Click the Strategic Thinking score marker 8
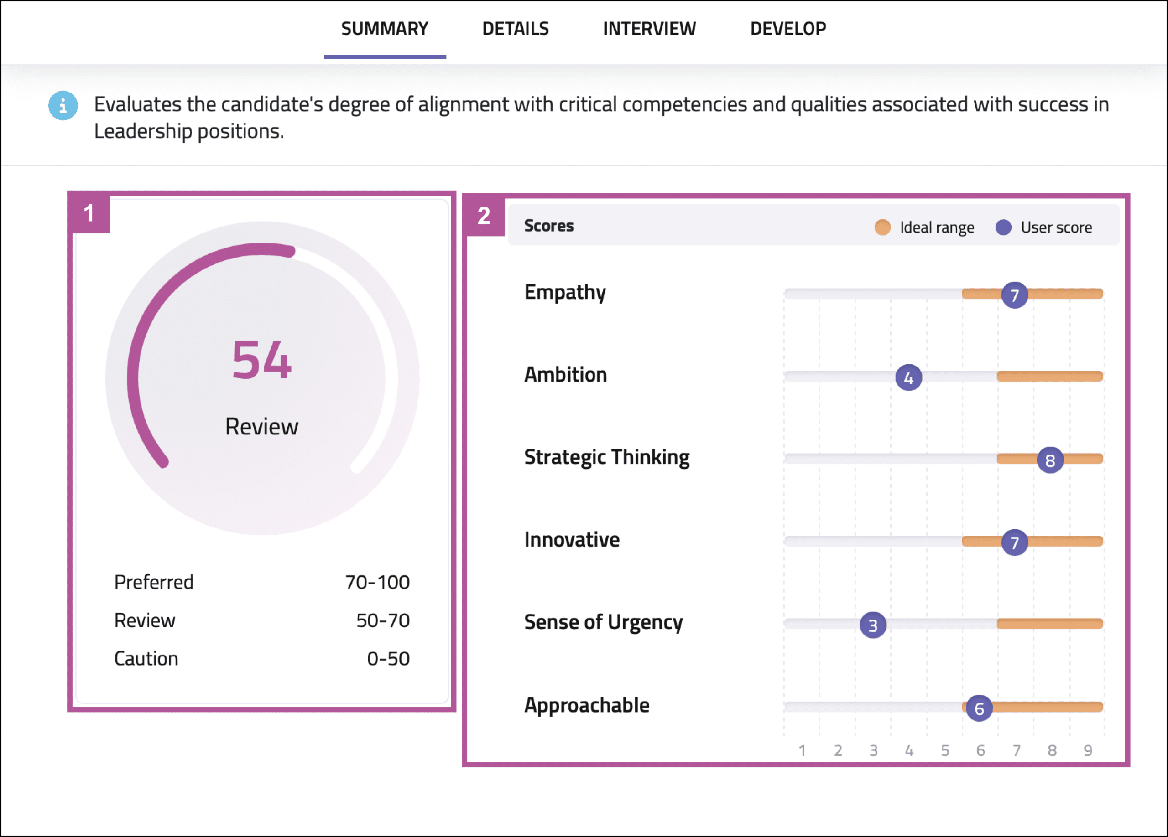Image resolution: width=1168 pixels, height=837 pixels. [1049, 460]
